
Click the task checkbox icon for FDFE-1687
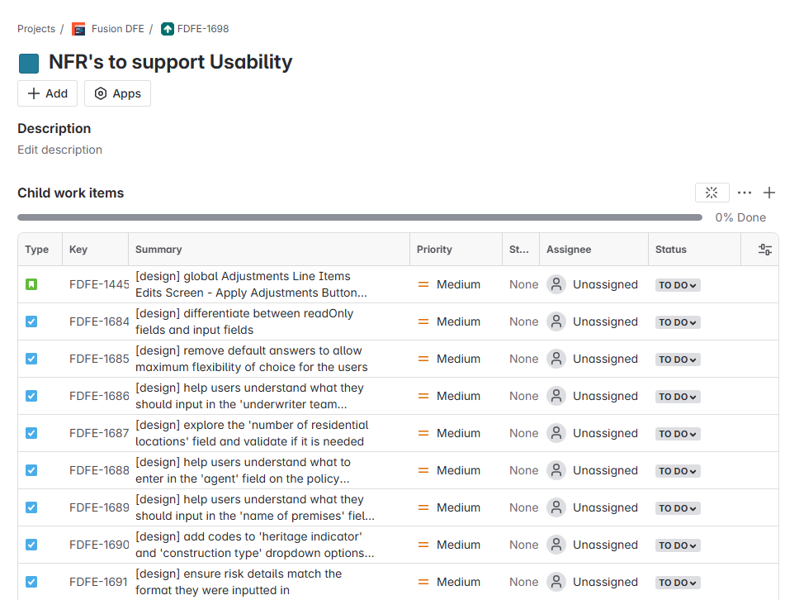click(31, 433)
